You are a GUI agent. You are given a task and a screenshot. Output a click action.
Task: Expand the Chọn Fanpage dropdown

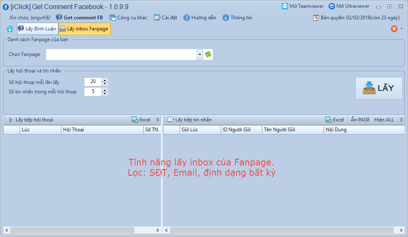[x=200, y=54]
